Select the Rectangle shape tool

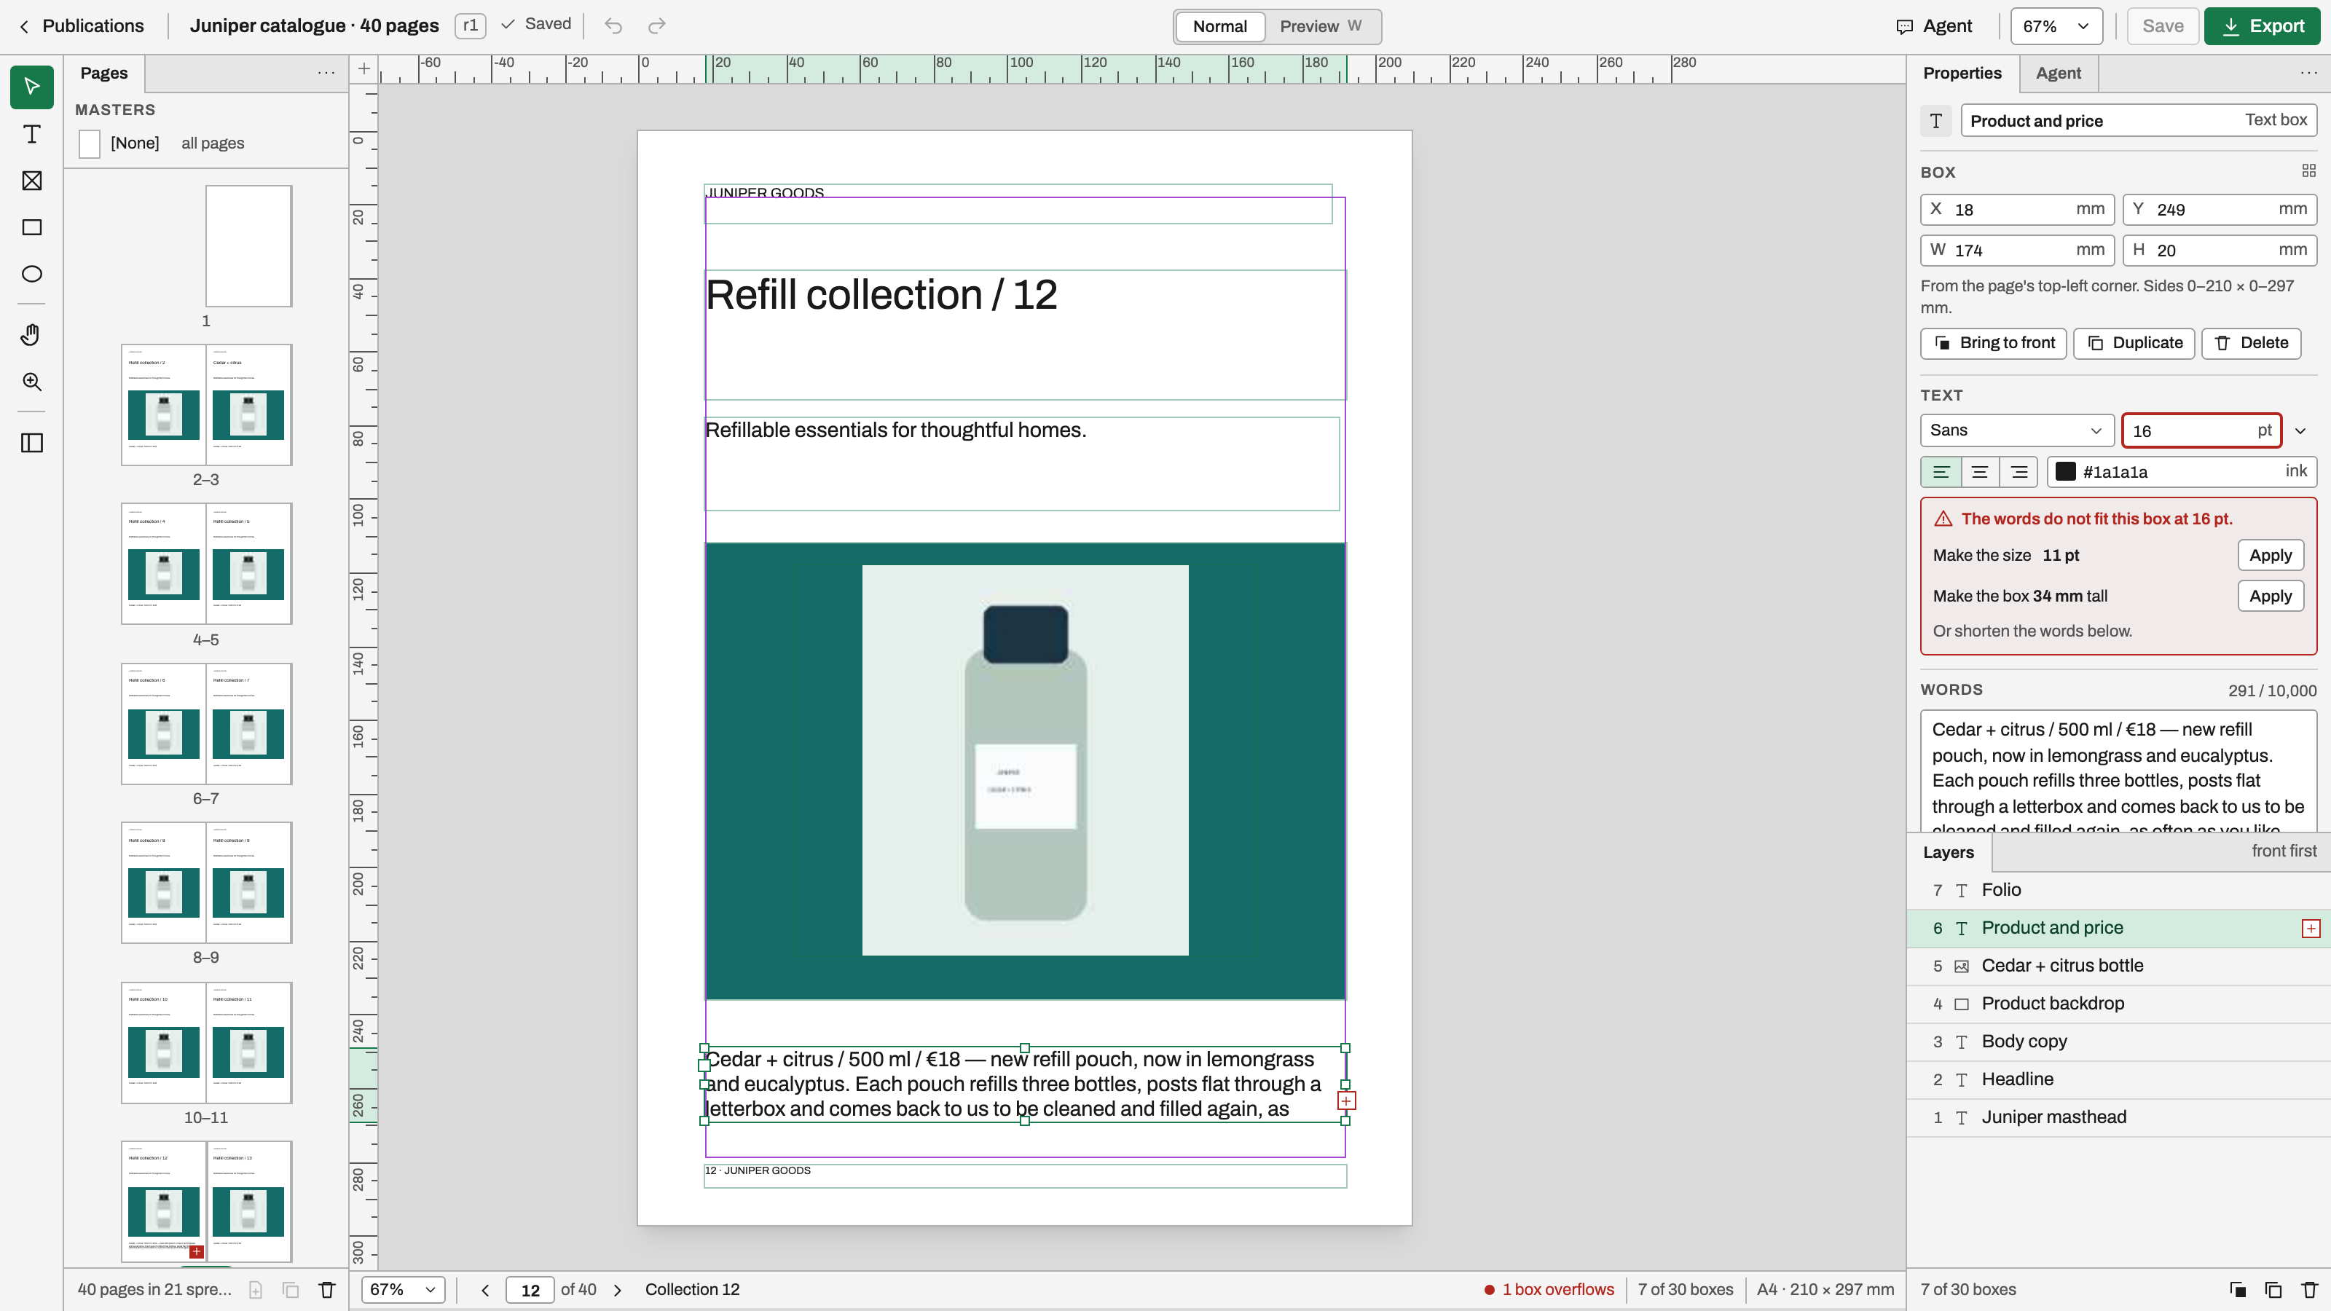tap(31, 227)
